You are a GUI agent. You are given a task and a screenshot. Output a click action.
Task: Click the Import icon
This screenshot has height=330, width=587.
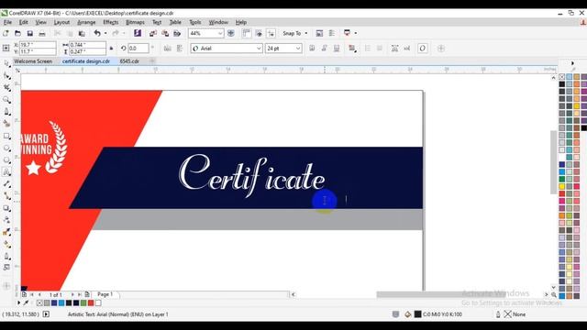coord(153,33)
